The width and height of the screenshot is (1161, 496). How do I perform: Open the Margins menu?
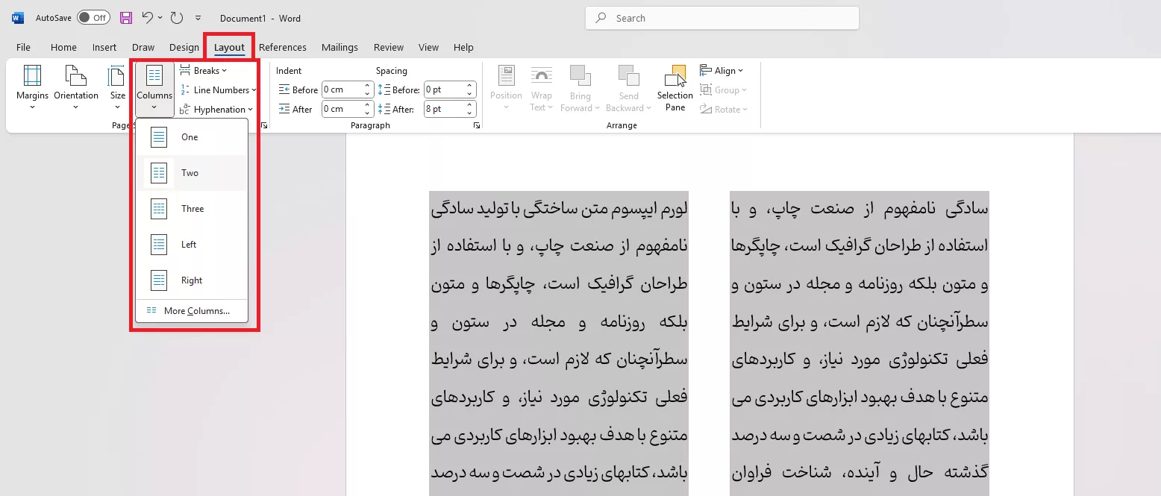(x=32, y=88)
